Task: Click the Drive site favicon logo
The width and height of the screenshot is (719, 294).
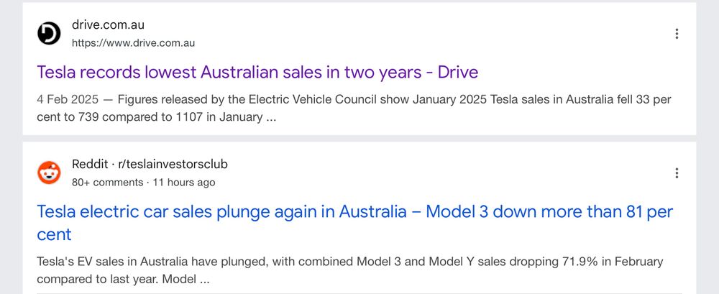Action: coord(49,33)
